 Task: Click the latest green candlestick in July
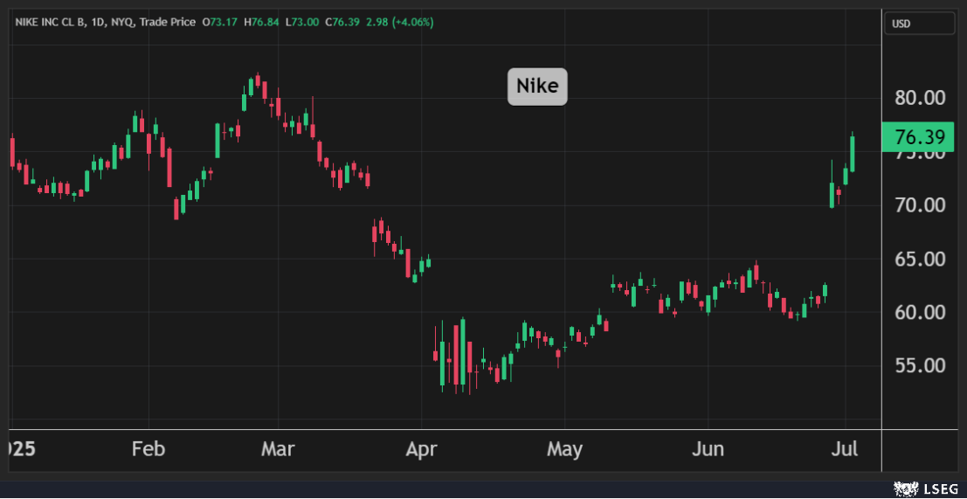click(x=853, y=154)
